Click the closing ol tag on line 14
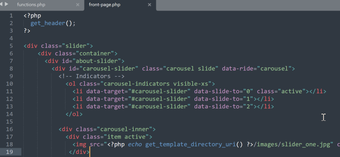Screen dimensions: 340x157 [x=74, y=114]
